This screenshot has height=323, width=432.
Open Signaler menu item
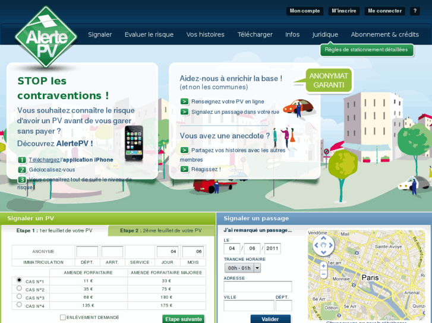pos(100,34)
